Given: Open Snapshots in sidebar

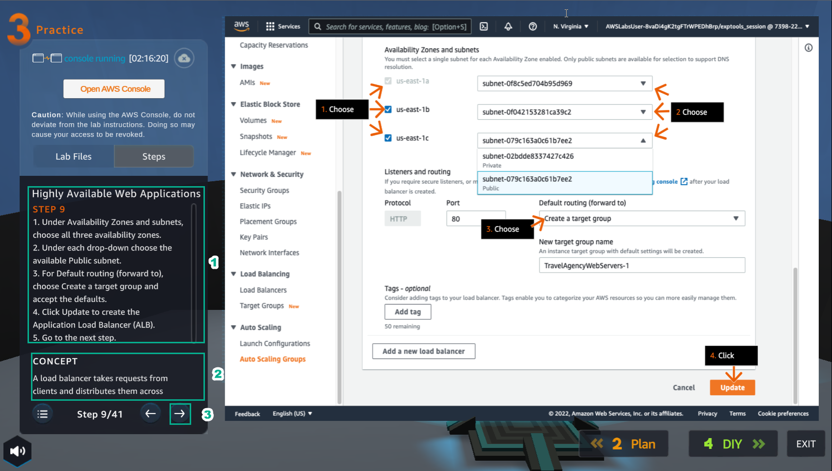Looking at the screenshot, I should click(x=256, y=137).
